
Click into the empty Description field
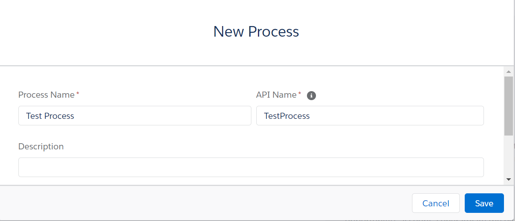coord(251,167)
